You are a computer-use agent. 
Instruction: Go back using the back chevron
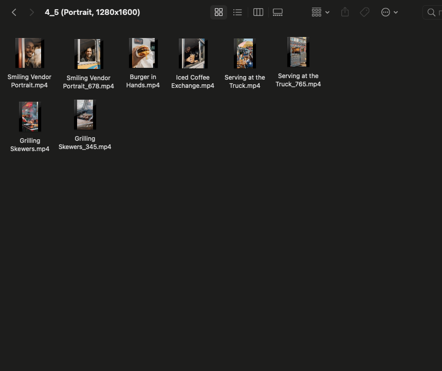[14, 12]
